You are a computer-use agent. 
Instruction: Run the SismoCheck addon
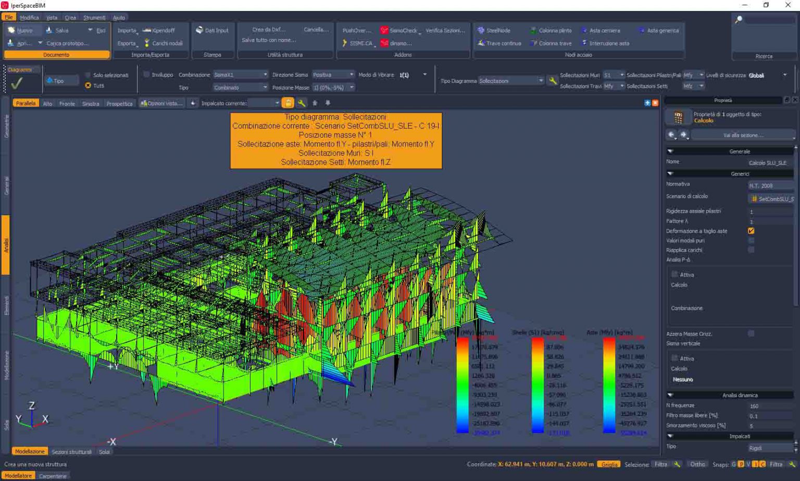pos(400,30)
